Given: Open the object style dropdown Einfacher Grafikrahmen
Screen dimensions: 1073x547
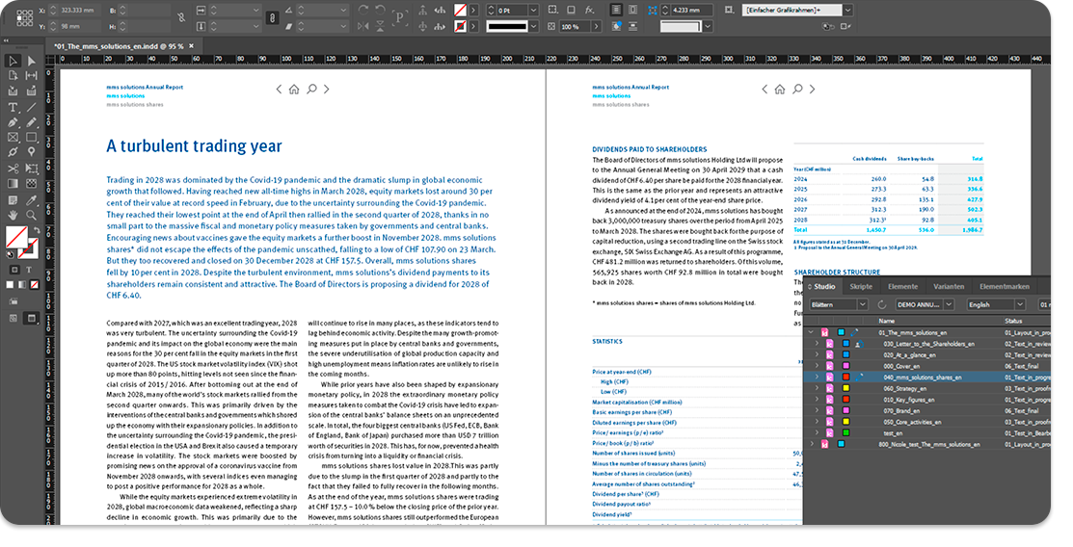Looking at the screenshot, I should pos(847,11).
